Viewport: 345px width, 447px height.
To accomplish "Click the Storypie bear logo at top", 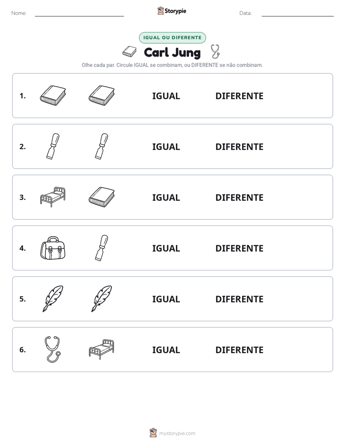I will click(160, 11).
